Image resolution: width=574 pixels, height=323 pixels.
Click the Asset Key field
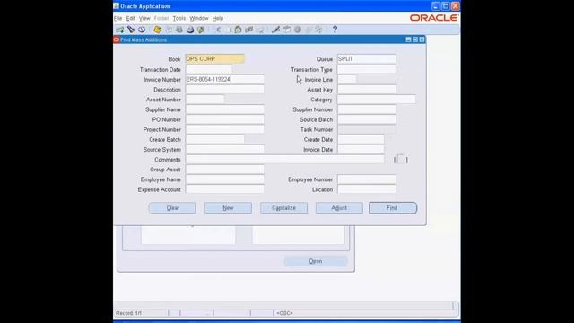click(367, 90)
